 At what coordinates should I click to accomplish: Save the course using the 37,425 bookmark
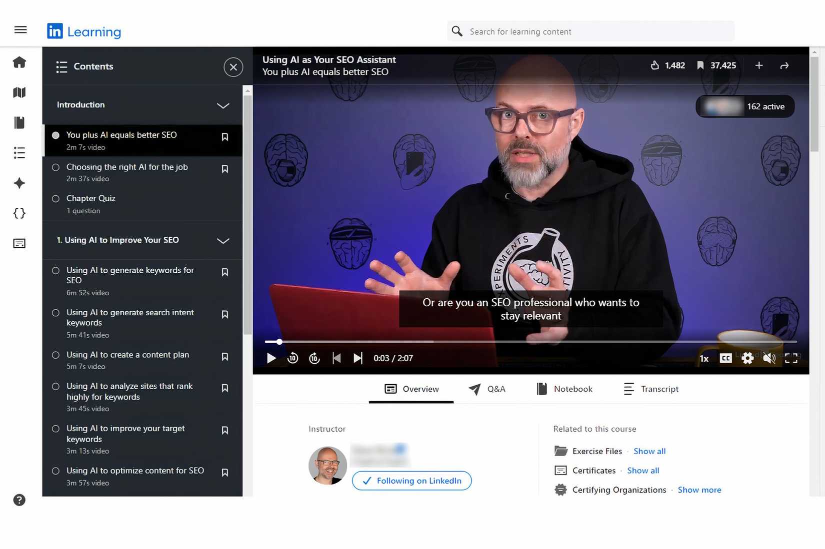point(700,65)
